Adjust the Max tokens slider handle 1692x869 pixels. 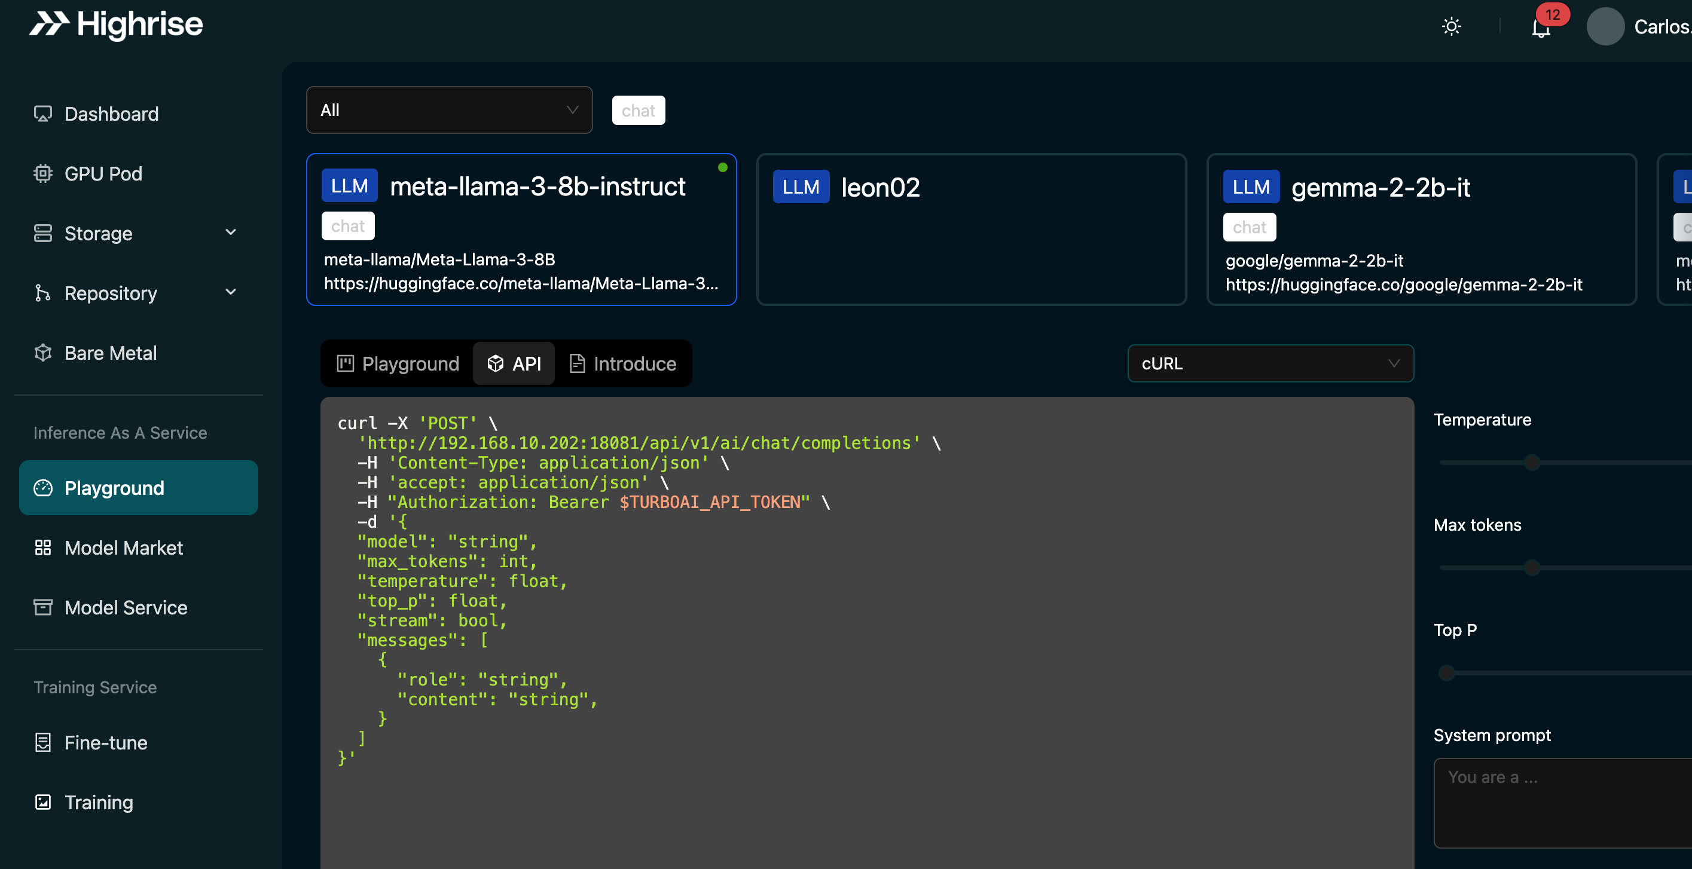(1532, 568)
